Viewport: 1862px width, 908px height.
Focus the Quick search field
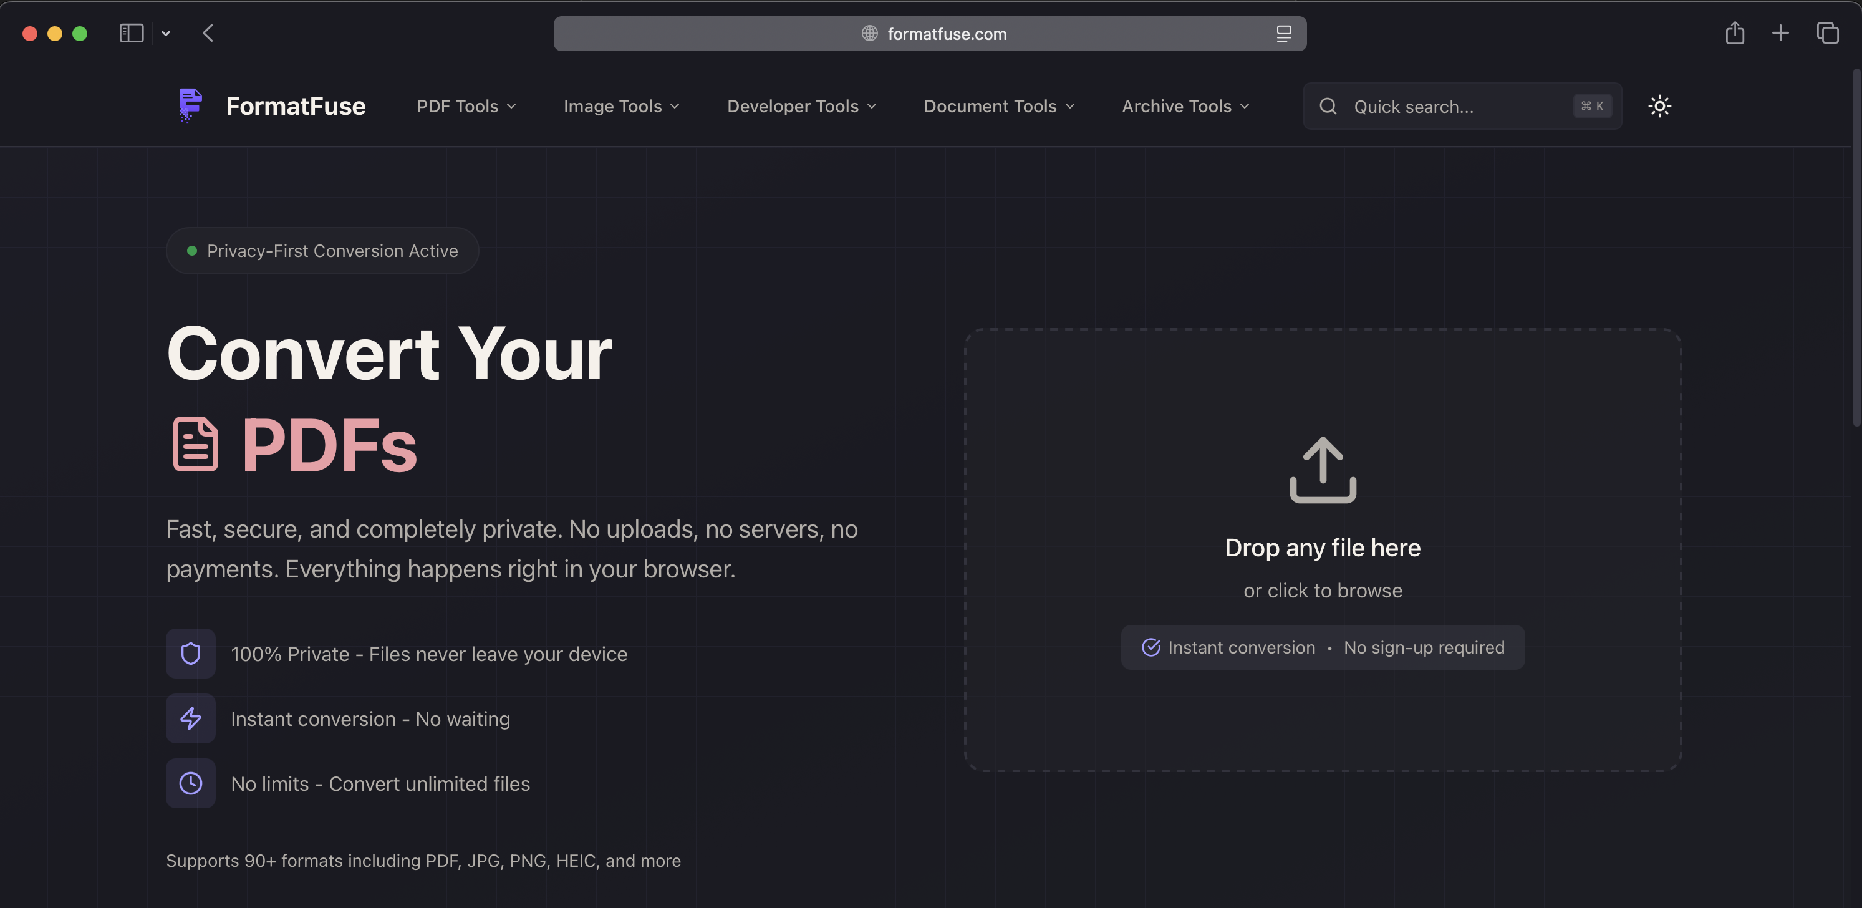(x=1462, y=106)
